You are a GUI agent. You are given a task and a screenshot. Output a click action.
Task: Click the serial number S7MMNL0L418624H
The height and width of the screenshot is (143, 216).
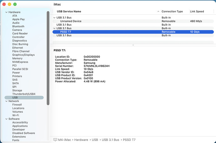coord(96,66)
